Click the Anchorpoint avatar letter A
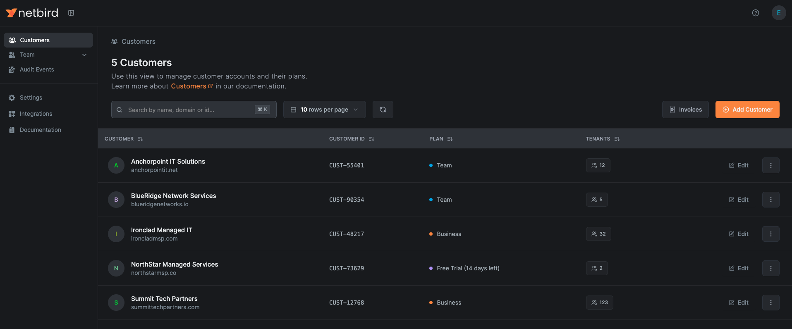 coord(116,165)
